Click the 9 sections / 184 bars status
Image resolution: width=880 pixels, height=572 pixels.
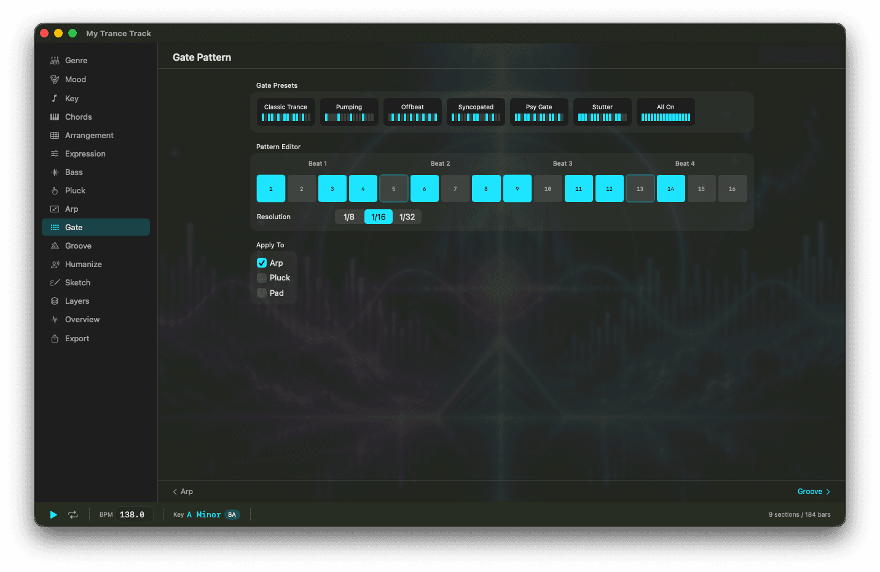click(x=799, y=515)
